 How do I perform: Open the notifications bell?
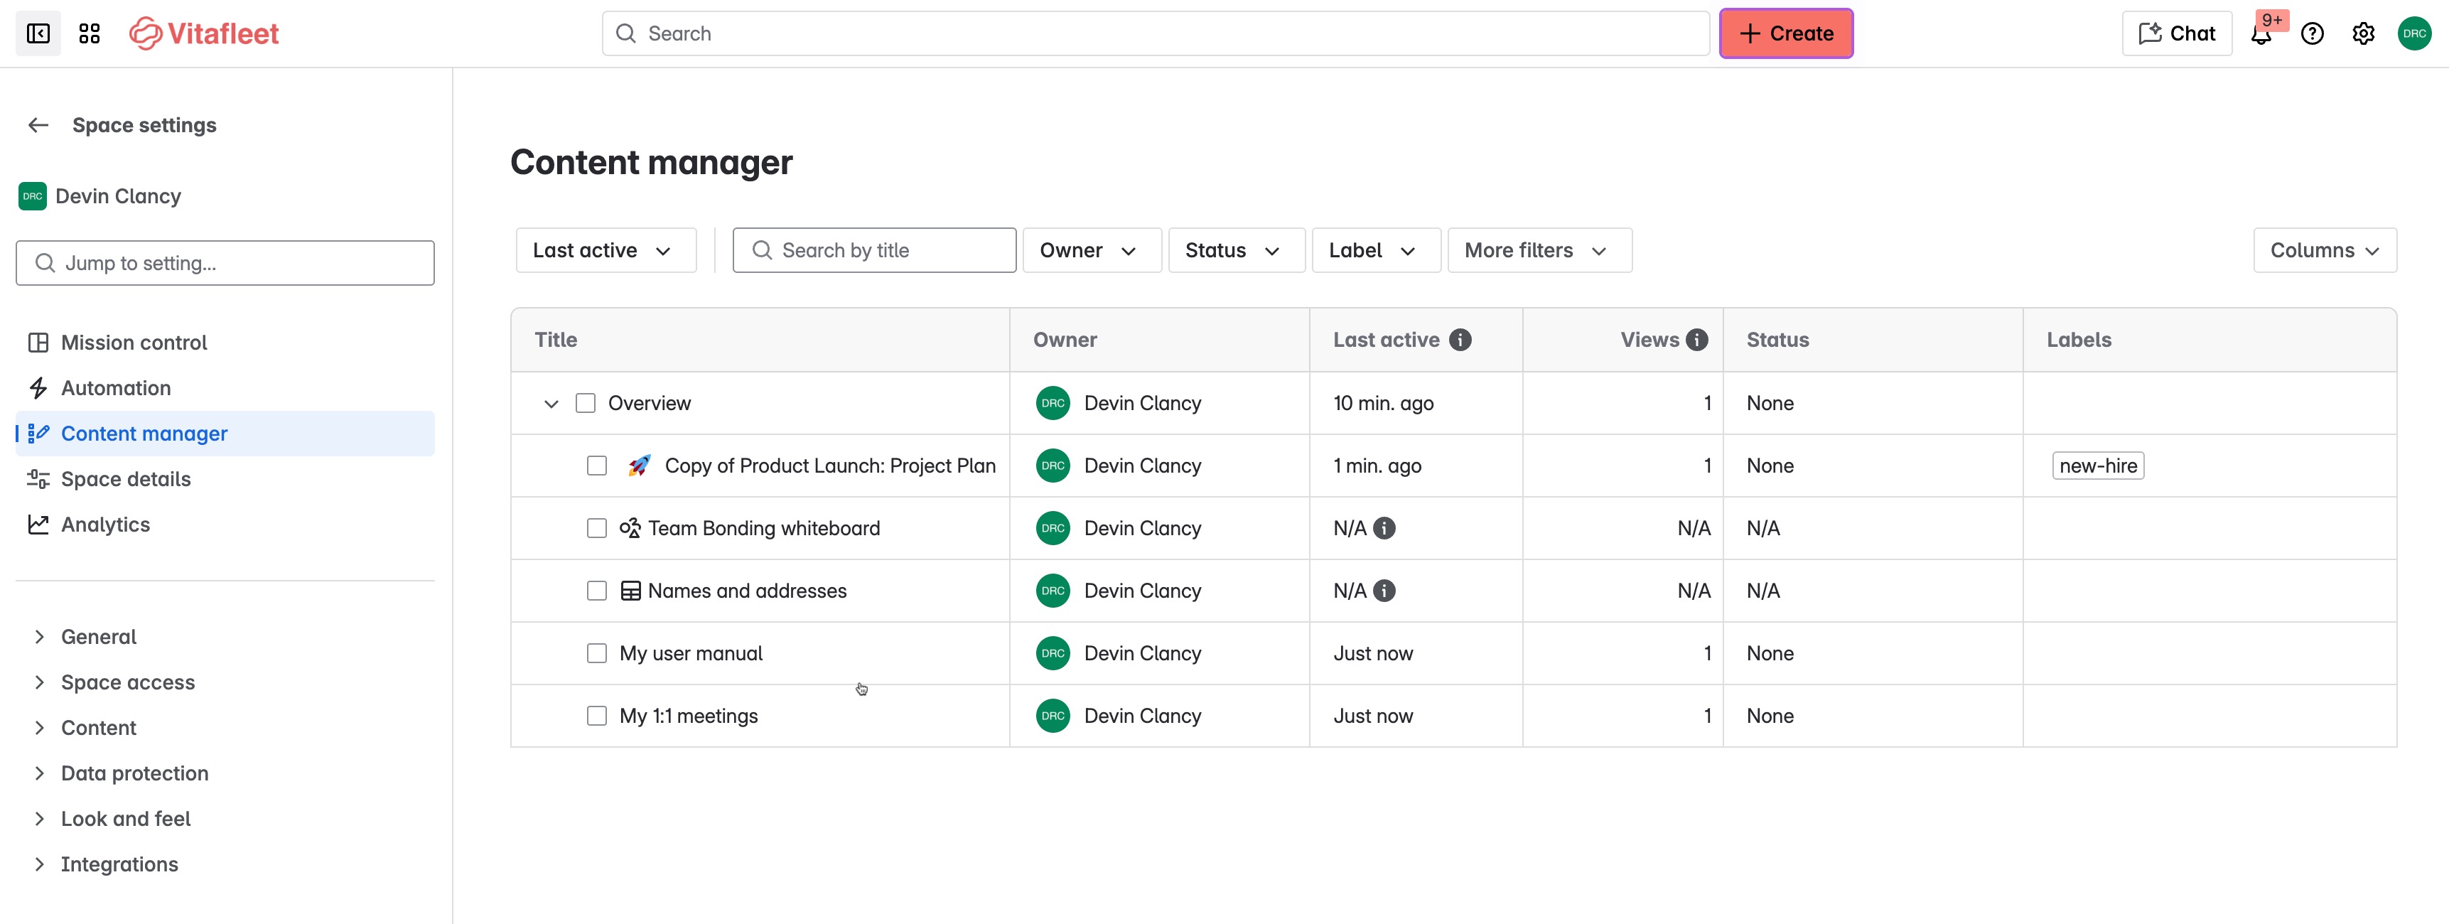[2261, 35]
